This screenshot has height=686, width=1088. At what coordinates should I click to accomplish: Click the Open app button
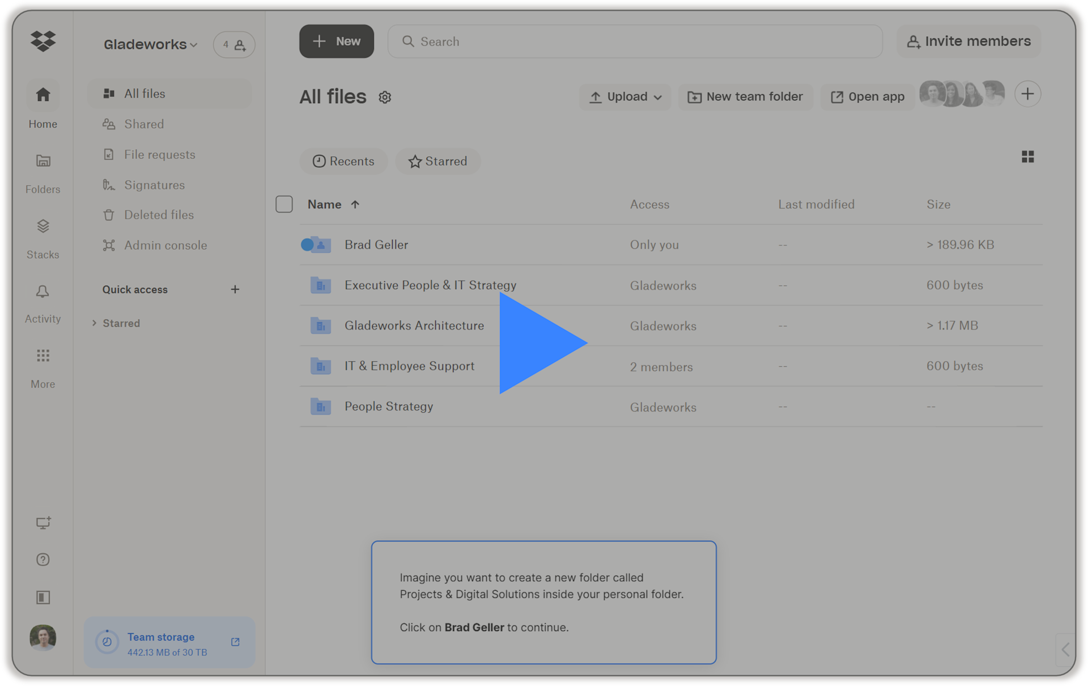click(868, 97)
